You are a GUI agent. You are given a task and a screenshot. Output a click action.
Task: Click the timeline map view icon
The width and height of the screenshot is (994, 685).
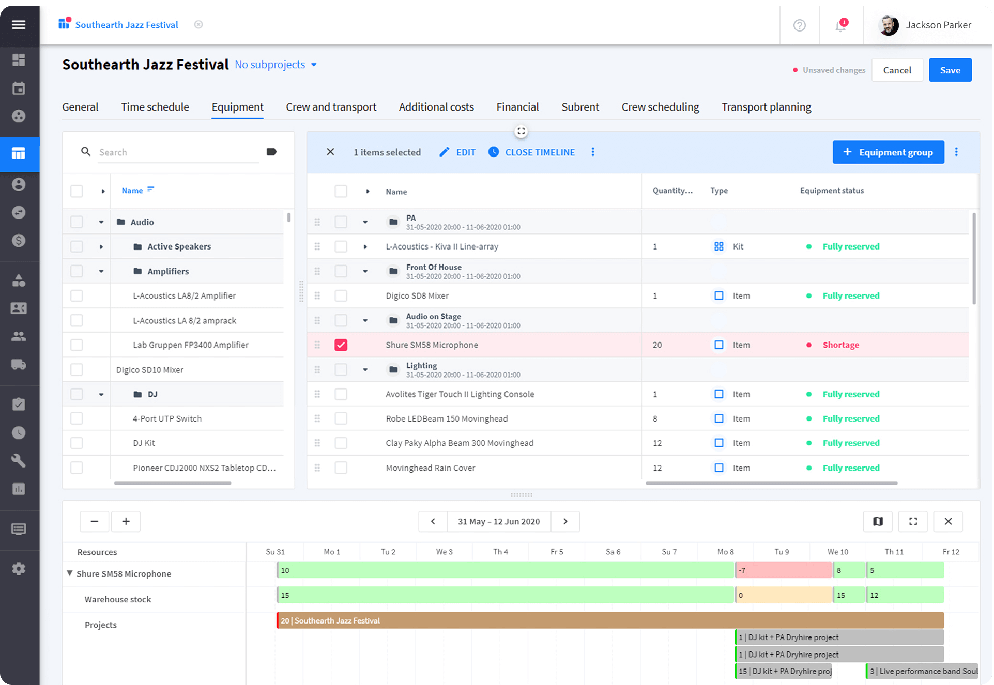coord(878,521)
